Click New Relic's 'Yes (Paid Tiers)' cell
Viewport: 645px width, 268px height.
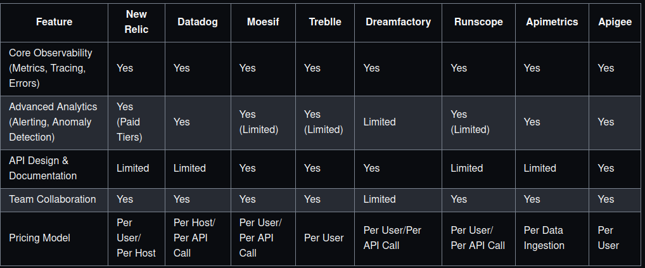click(x=129, y=122)
